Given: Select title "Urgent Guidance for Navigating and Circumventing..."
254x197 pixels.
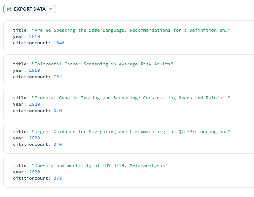Looking at the screenshot, I should click(131, 132).
